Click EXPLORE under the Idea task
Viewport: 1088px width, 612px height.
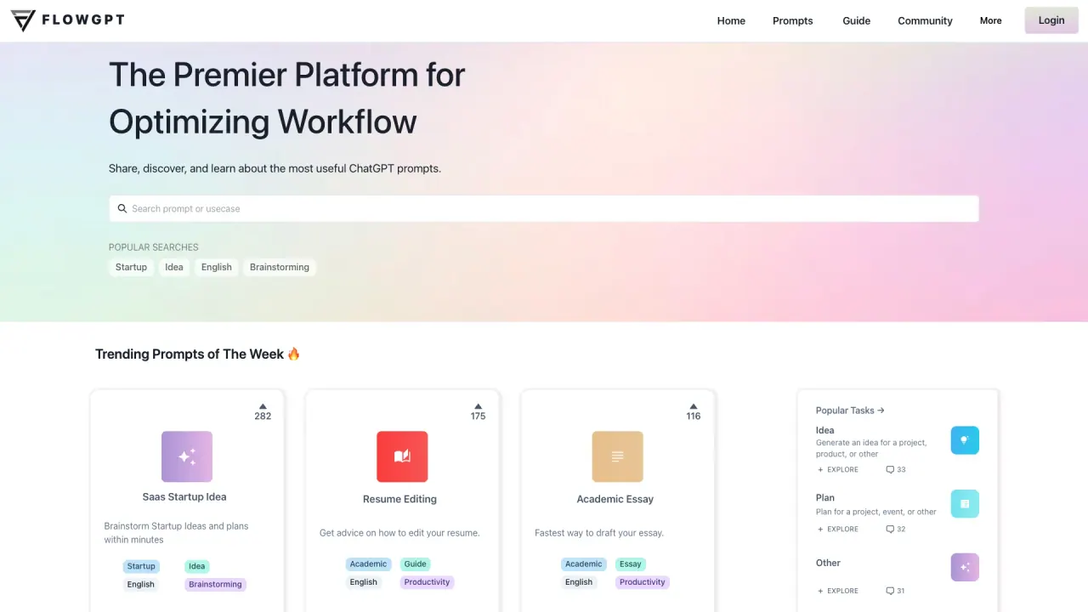(x=838, y=469)
